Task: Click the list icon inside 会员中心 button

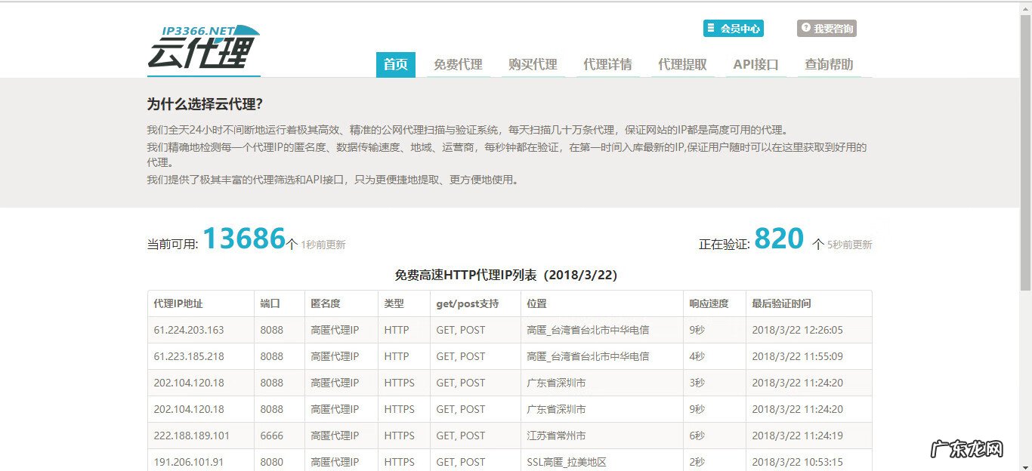Action: pos(711,28)
